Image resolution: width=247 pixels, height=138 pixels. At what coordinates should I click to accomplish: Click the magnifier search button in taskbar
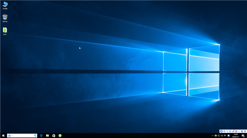click(35, 136)
